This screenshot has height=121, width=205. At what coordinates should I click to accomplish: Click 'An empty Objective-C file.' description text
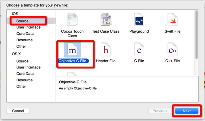click(78, 88)
